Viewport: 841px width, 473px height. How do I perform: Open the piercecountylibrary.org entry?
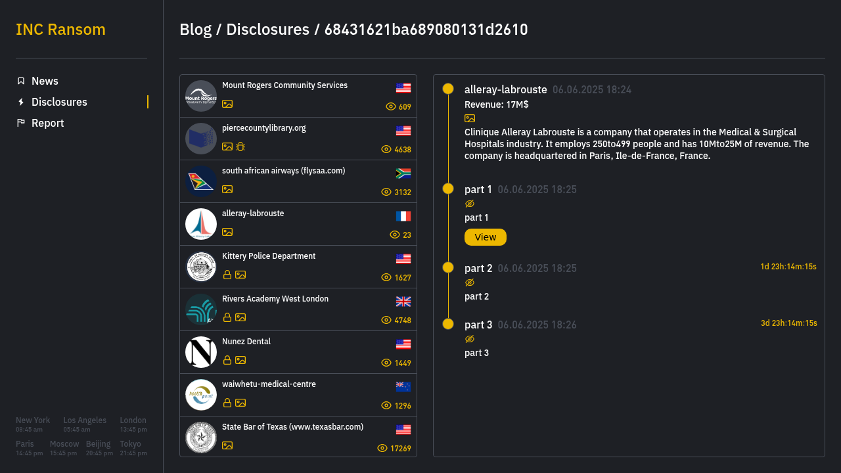point(298,139)
